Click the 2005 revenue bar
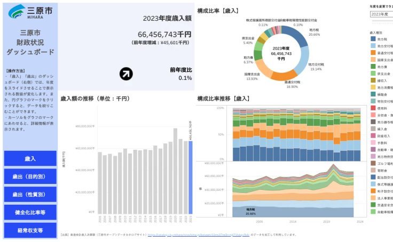 click(x=100, y=183)
